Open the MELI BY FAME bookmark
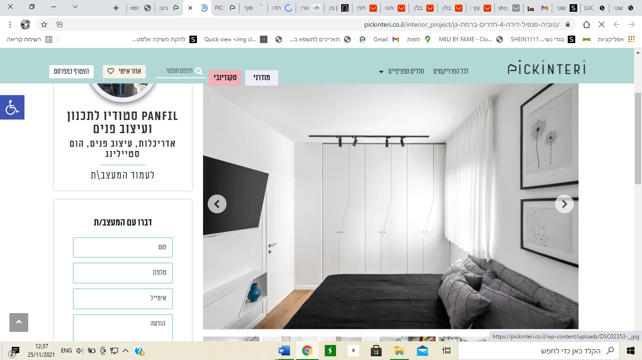The height and width of the screenshot is (360, 642). pyautogui.click(x=470, y=39)
